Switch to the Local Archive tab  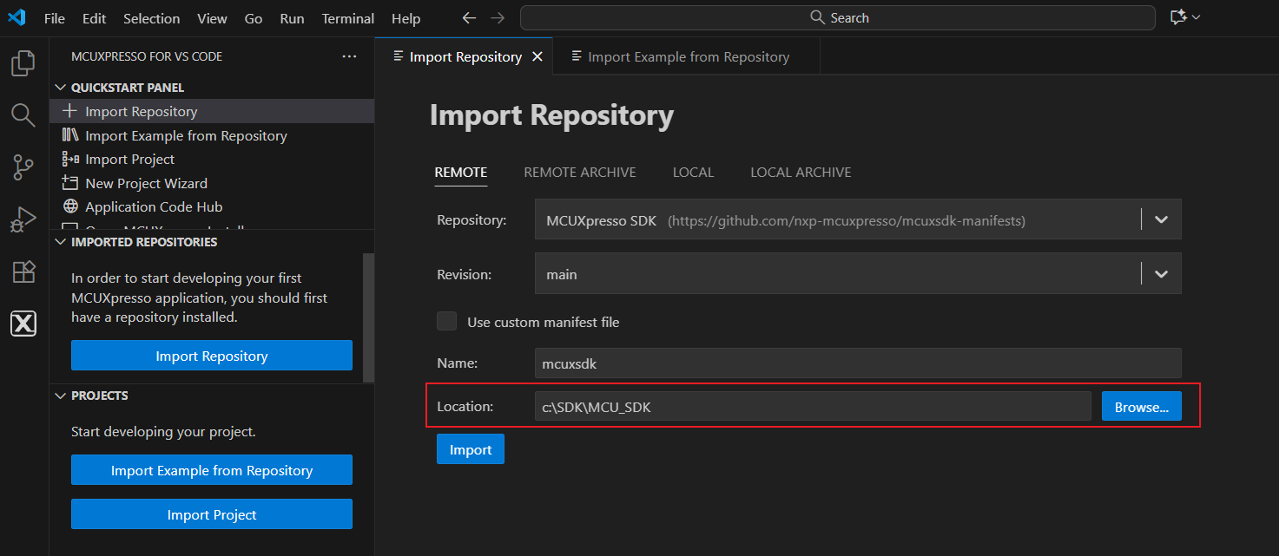coord(801,172)
